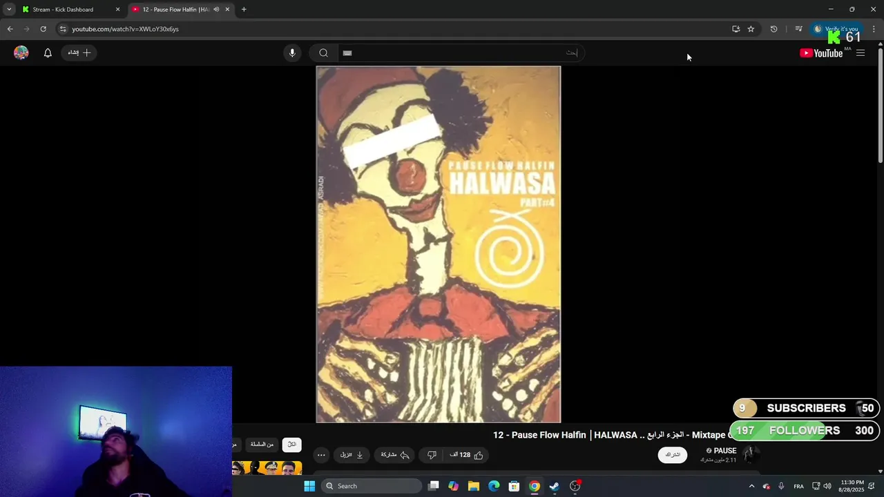
Task: Click the microphone tray icon
Action: (781, 486)
